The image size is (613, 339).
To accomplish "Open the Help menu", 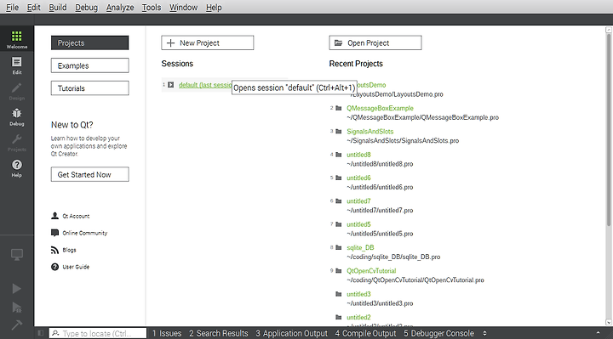I will coord(214,8).
